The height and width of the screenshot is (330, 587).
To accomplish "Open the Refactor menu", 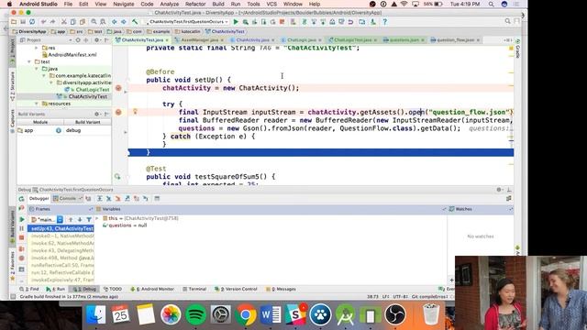I will (195, 4).
